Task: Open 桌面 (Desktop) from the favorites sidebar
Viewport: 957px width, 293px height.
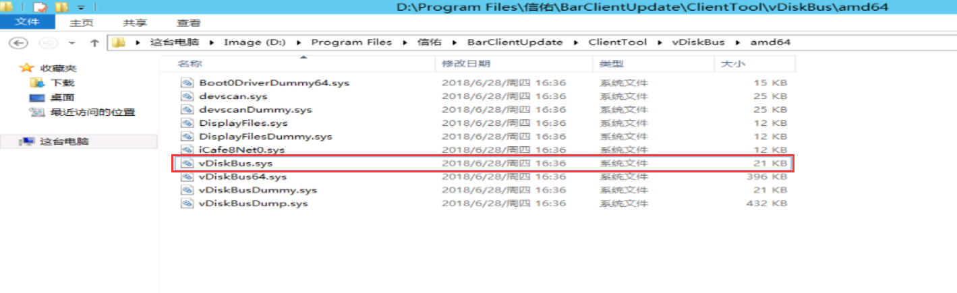Action: [x=37, y=98]
